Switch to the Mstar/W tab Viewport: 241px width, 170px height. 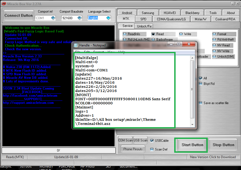coord(201,19)
